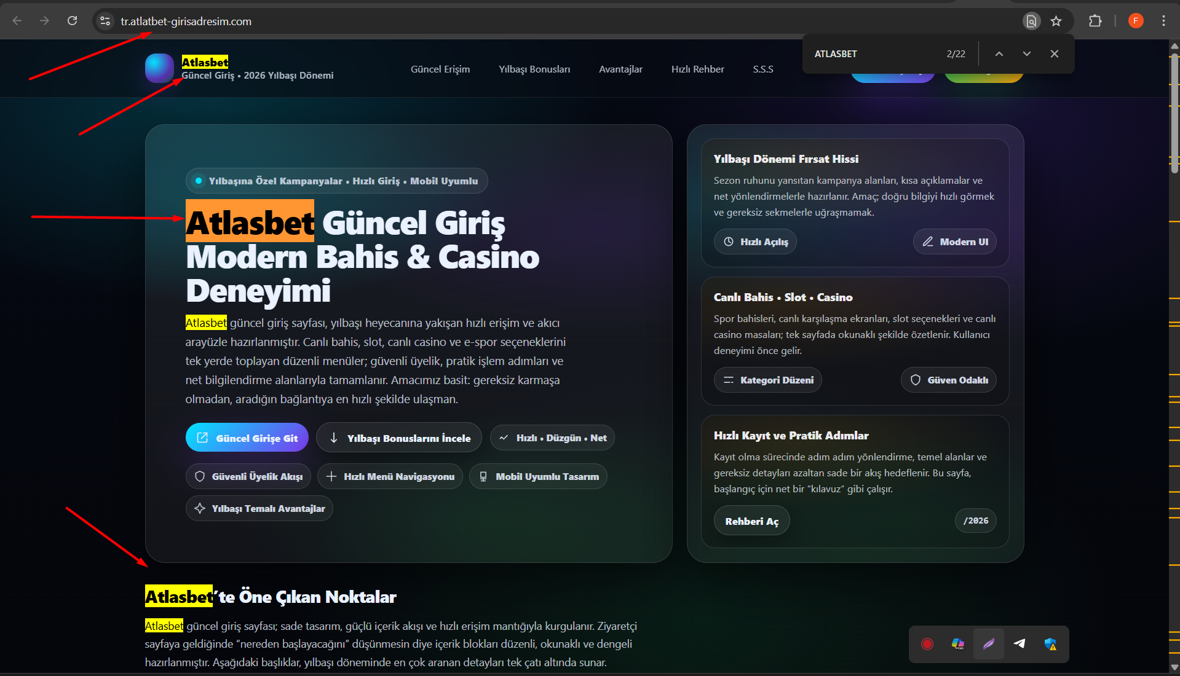Click the page search lens icon in address bar

[x=1031, y=21]
